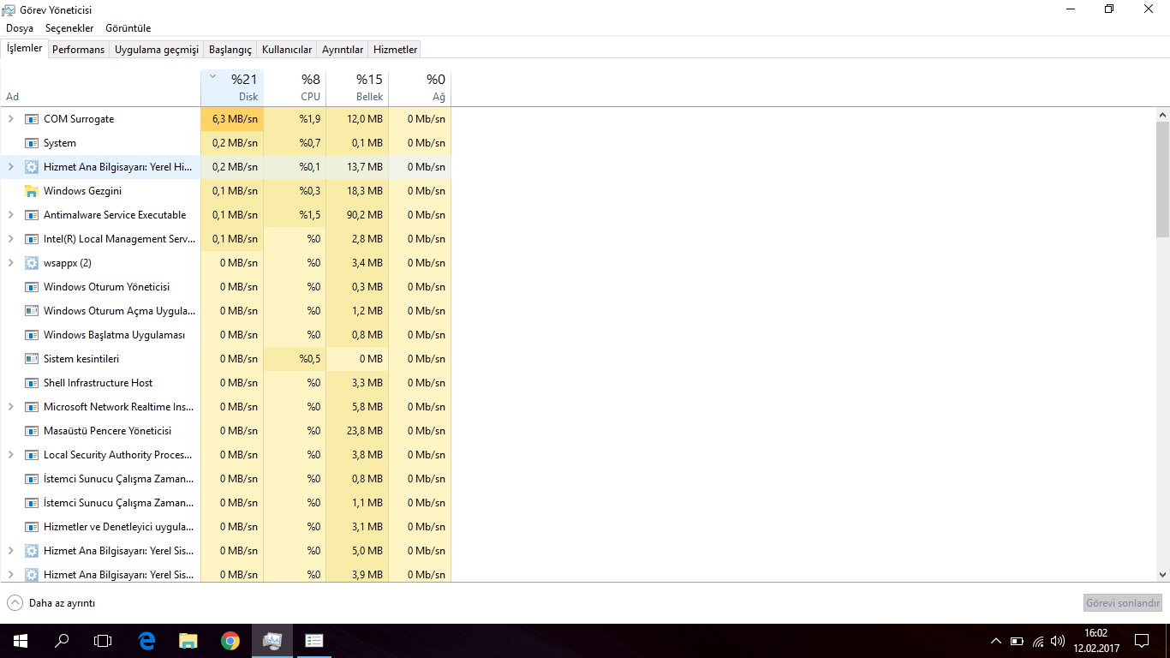Image resolution: width=1170 pixels, height=658 pixels.
Task: Launch Google Chrome from the taskbar
Action: [x=230, y=641]
